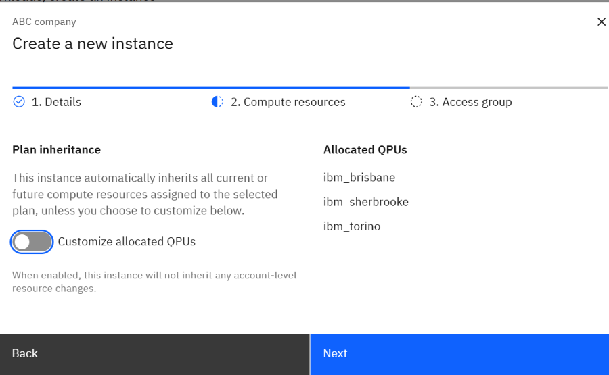The width and height of the screenshot is (609, 375).
Task: Close the Create a new instance dialog
Action: pyautogui.click(x=602, y=22)
